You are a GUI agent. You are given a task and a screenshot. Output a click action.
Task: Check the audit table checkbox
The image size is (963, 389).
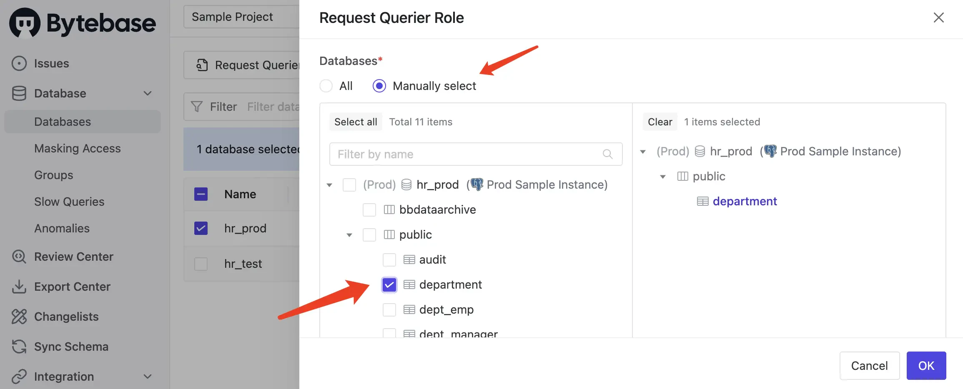(389, 259)
